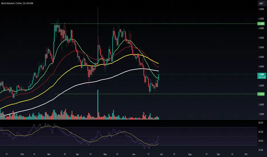Click the 7.0000 price axis label
The image size is (267, 157).
(x=261, y=9)
